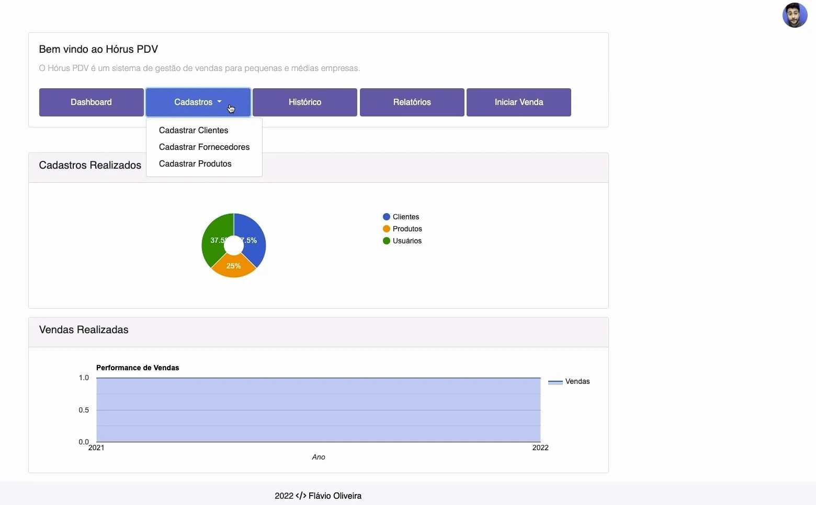The height and width of the screenshot is (505, 816).
Task: Click the Usuários legend label
Action: pos(407,241)
